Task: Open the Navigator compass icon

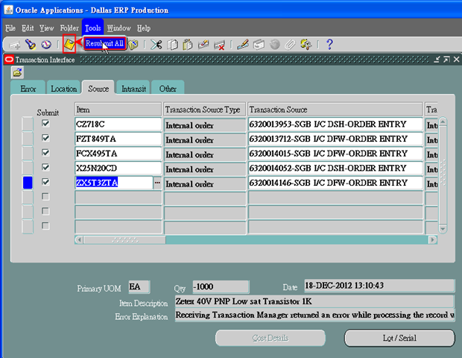Action: pos(46,45)
